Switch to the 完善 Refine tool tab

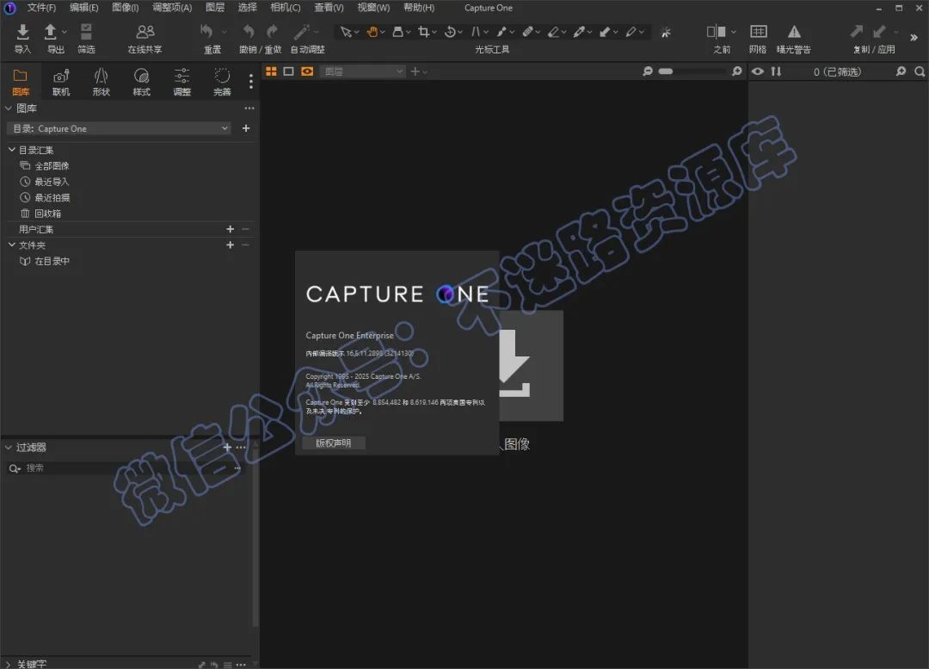[222, 82]
